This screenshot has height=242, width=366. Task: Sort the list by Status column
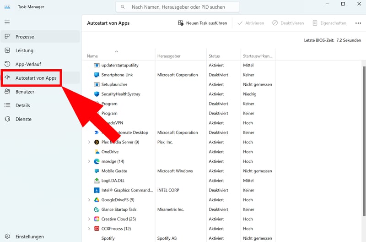tap(214, 56)
